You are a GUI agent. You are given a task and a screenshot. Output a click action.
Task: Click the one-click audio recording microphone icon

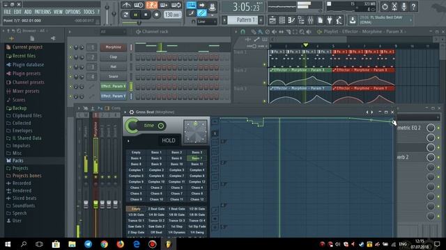pyautogui.click(x=404, y=6)
